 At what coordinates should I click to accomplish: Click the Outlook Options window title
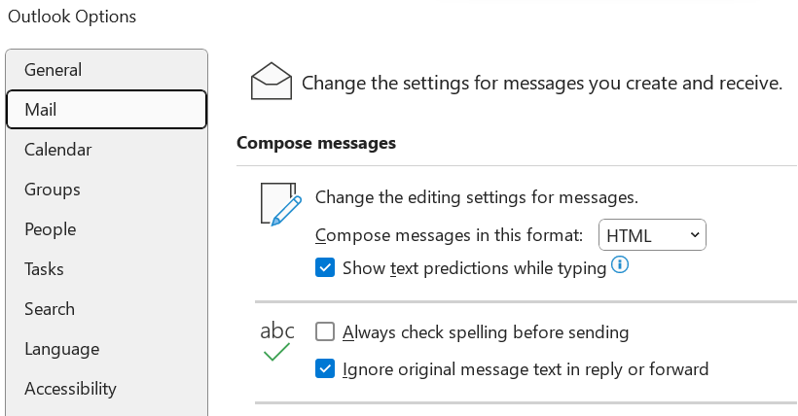[72, 17]
